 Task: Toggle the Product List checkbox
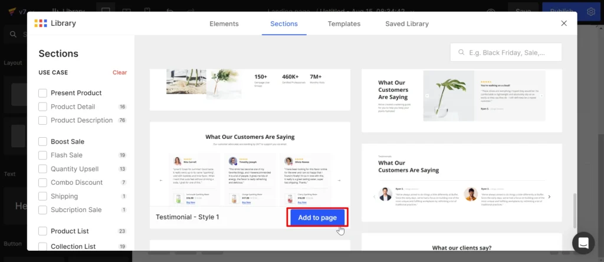click(42, 231)
